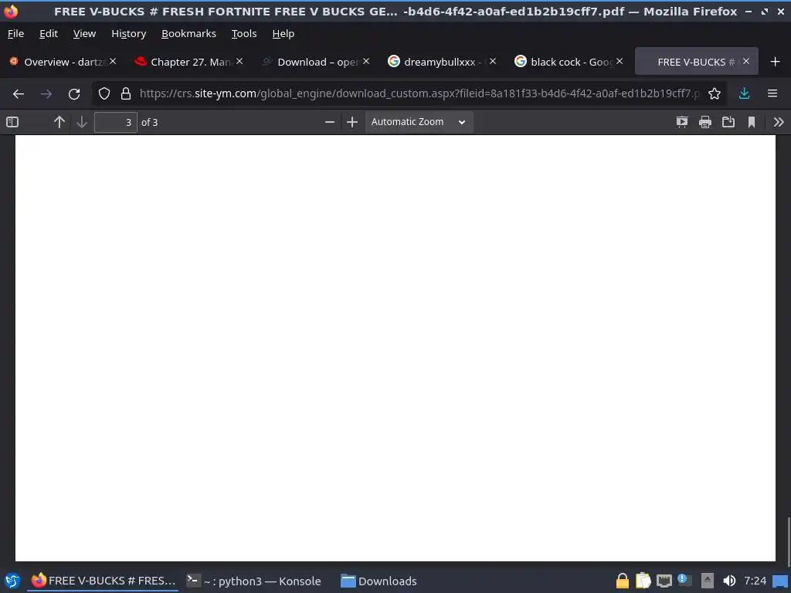791x593 pixels.
Task: Open the Edit menu
Action: 49,34
